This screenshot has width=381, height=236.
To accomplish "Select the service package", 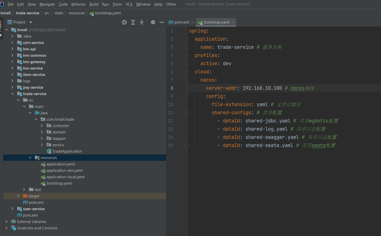I will pos(58,145).
